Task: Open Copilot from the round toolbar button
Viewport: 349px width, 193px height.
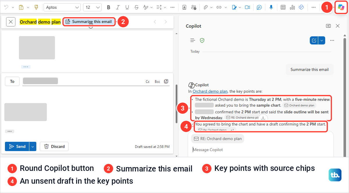Action: coord(341,7)
